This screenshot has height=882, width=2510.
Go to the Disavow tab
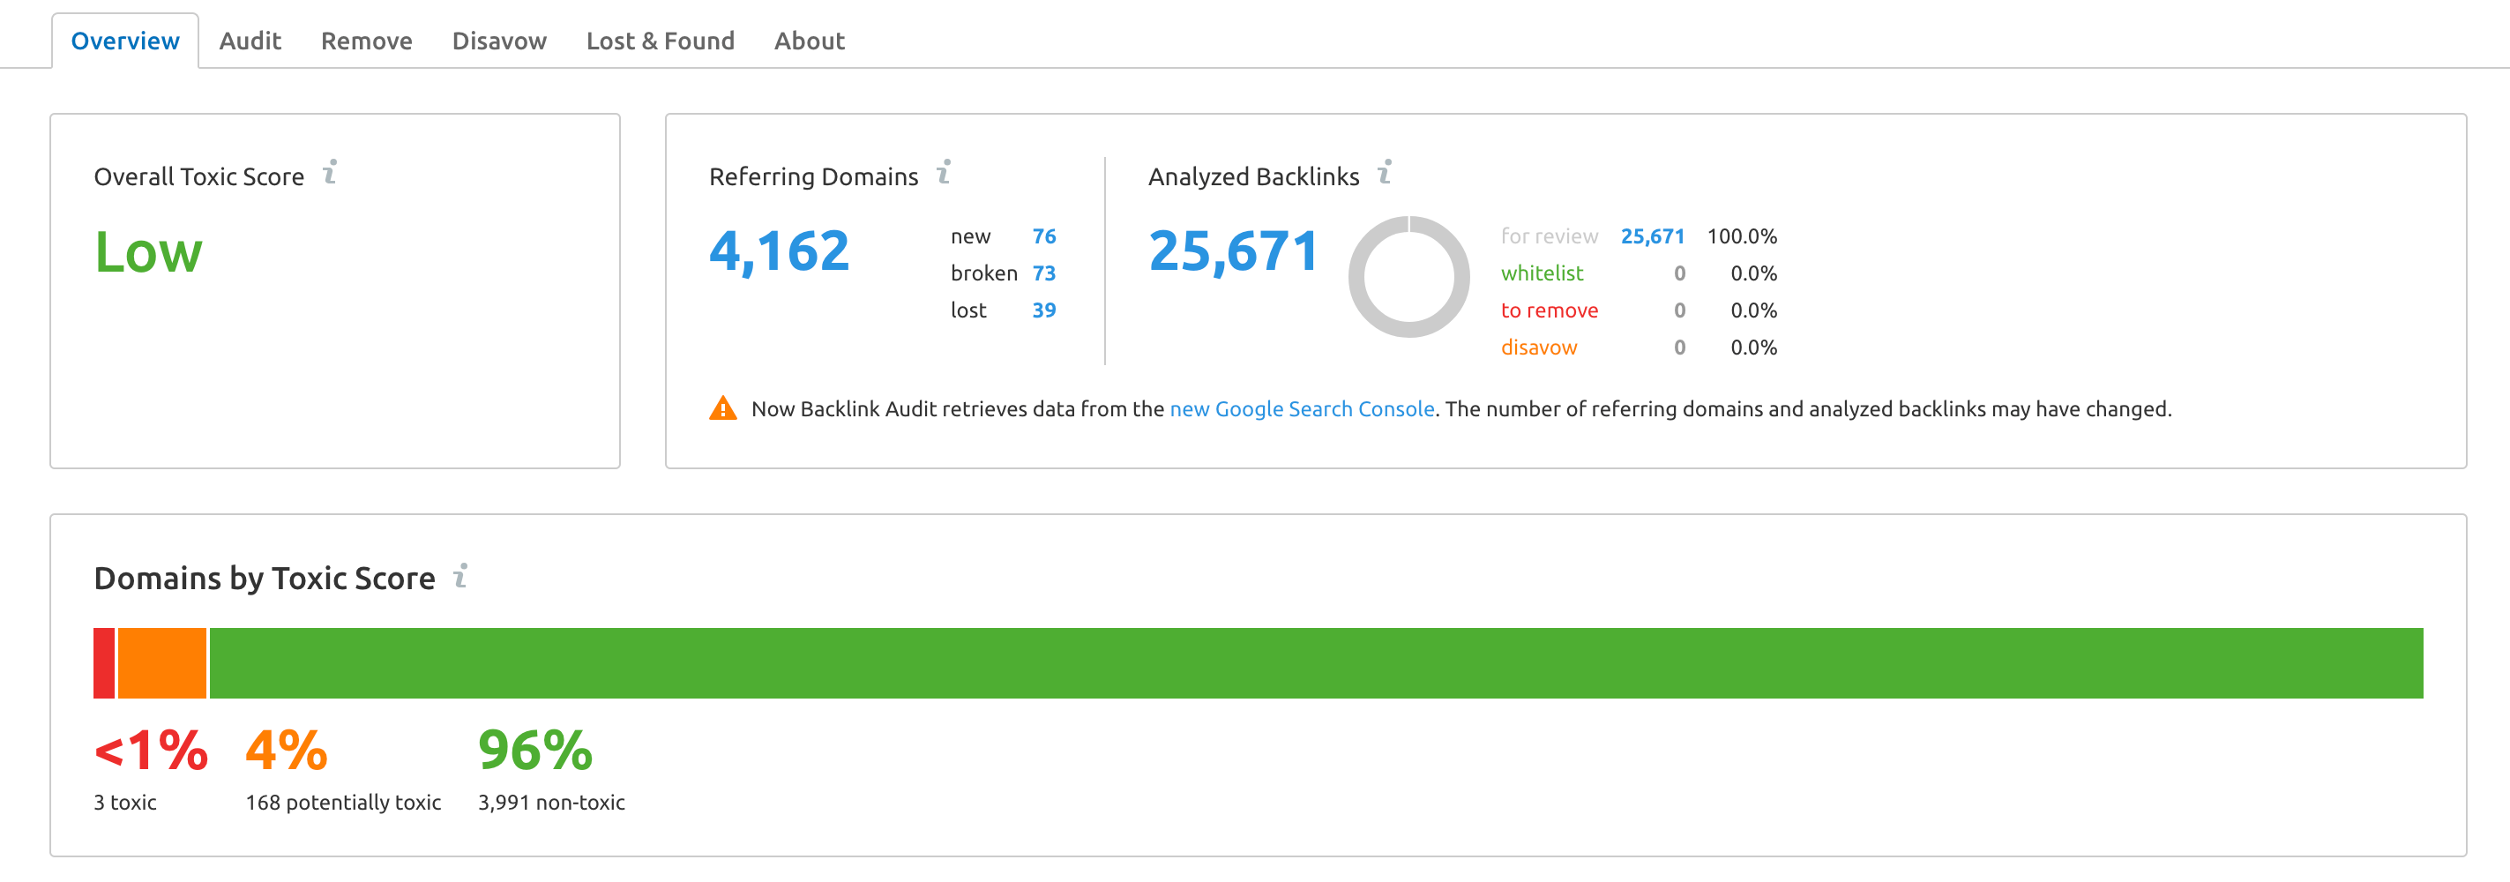click(x=499, y=41)
